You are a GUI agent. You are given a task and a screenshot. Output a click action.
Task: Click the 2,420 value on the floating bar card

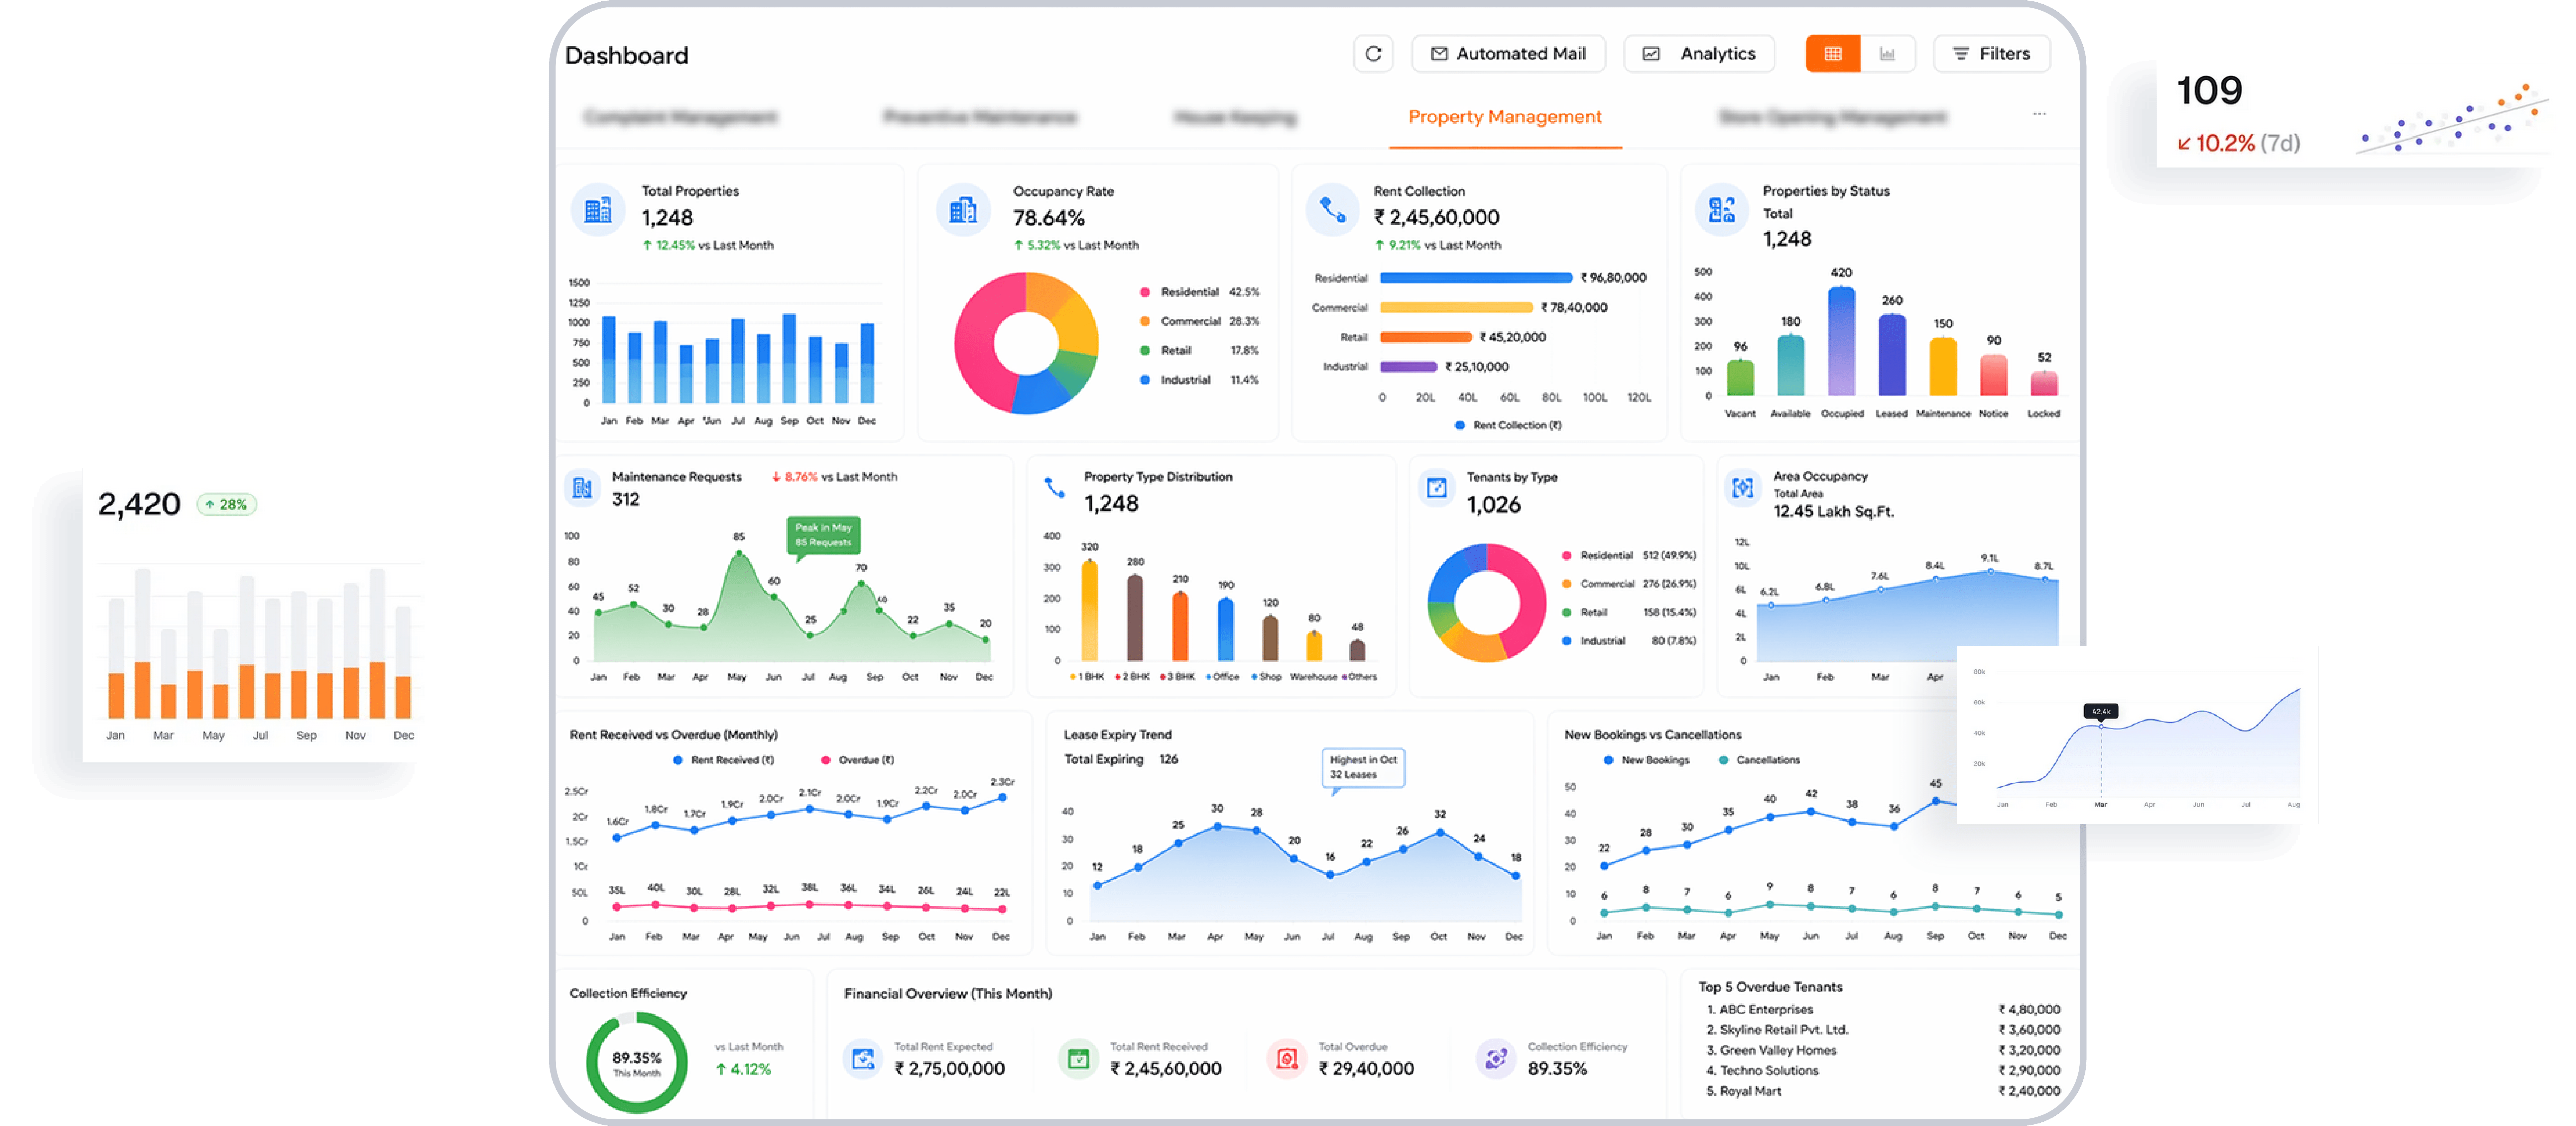point(139,504)
